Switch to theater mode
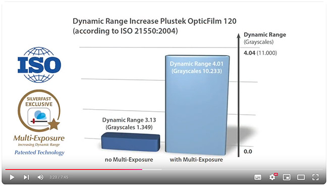The image size is (328, 186). coord(301,177)
